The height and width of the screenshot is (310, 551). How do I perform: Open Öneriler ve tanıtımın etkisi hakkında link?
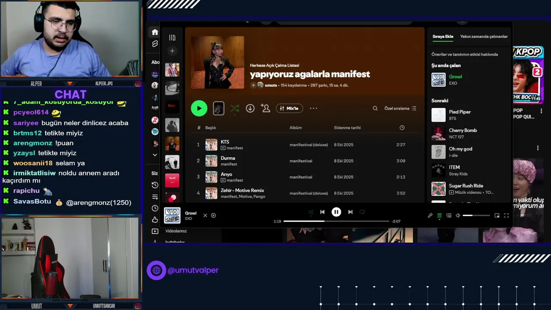pyautogui.click(x=465, y=54)
